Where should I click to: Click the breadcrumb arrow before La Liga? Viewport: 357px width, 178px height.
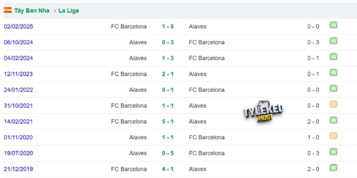click(54, 11)
